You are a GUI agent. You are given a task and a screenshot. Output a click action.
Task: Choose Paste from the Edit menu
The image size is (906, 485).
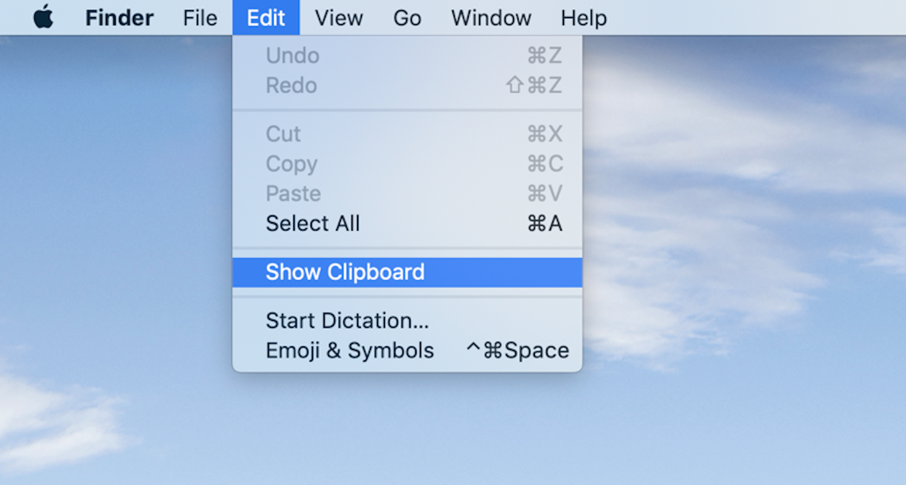pyautogui.click(x=293, y=194)
